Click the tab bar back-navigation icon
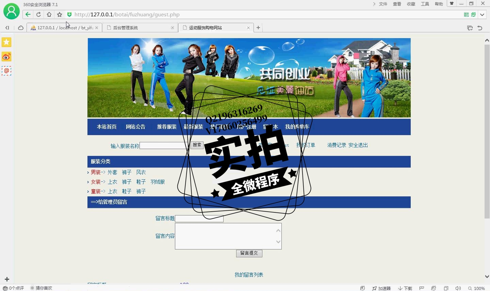490x291 pixels. [7, 28]
